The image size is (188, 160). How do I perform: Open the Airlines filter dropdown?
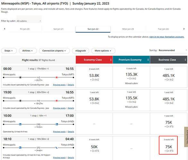pos(28,51)
